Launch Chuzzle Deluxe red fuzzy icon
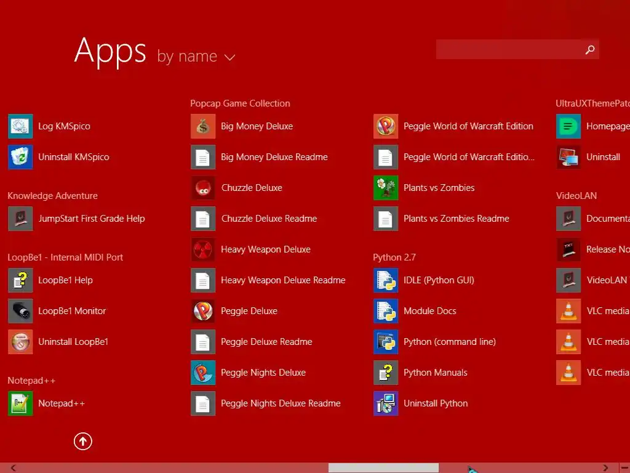The height and width of the screenshot is (473, 630). [203, 188]
